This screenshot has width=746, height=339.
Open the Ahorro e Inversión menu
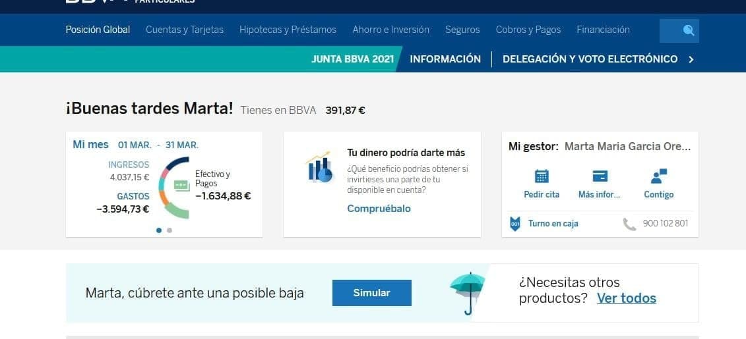pyautogui.click(x=390, y=30)
